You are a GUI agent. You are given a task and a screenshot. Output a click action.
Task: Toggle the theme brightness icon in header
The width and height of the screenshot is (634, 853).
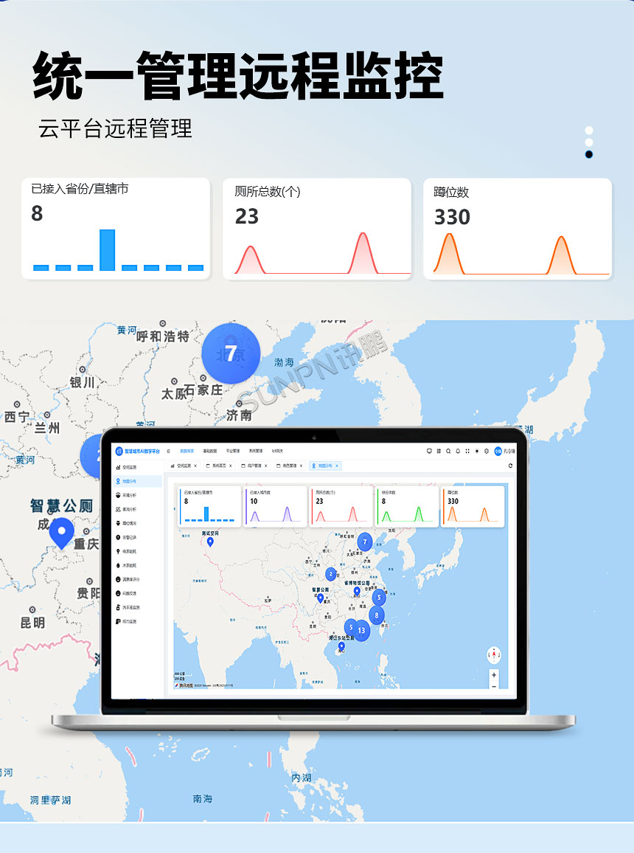pos(476,451)
